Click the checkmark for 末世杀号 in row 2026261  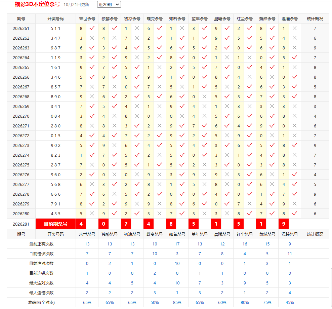click(92, 28)
